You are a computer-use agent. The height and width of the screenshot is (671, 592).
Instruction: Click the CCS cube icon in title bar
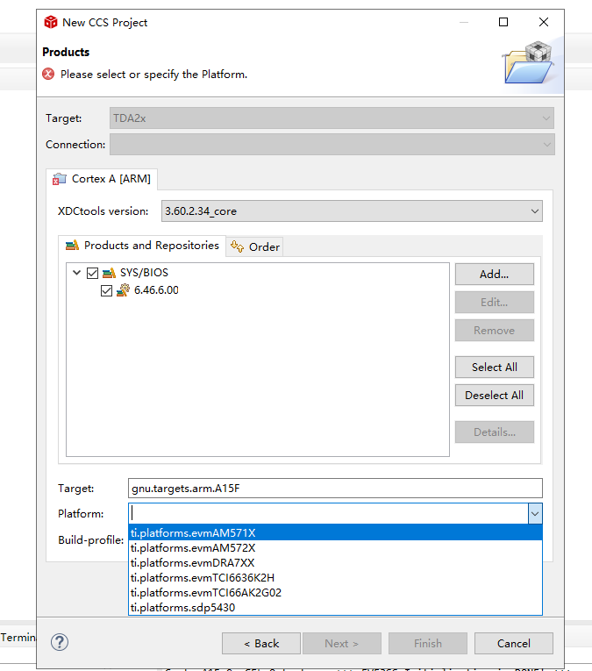pos(51,22)
